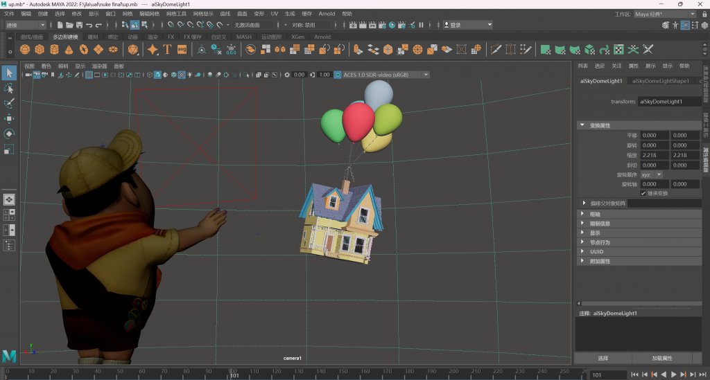710x380 pixels.
Task: Click the Attribute Editor horizontal scrollbar
Action: tap(642, 304)
